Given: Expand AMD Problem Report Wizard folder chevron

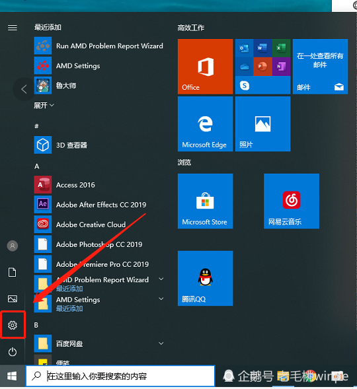Looking at the screenshot, I should [x=161, y=279].
